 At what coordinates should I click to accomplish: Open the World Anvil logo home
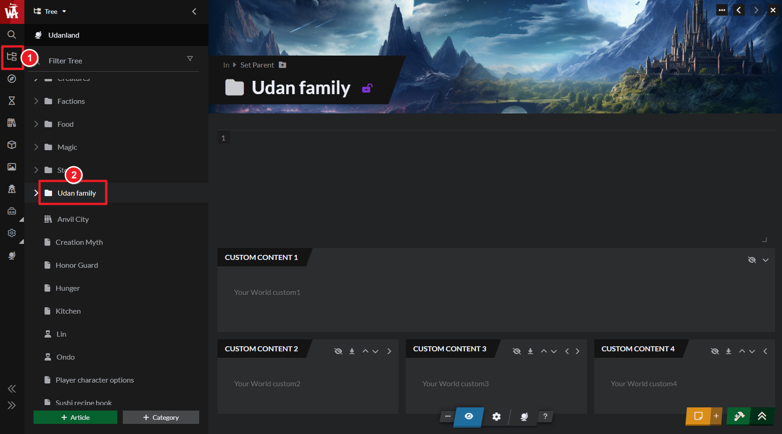[12, 11]
